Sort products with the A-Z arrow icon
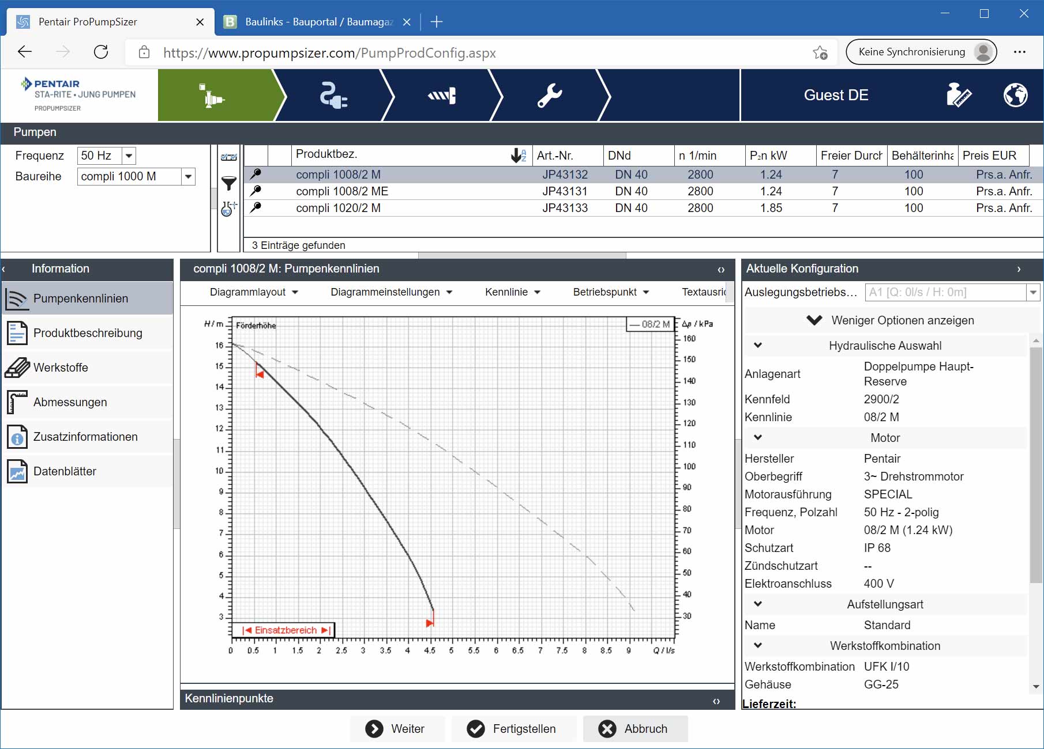Image resolution: width=1044 pixels, height=749 pixels. [519, 156]
